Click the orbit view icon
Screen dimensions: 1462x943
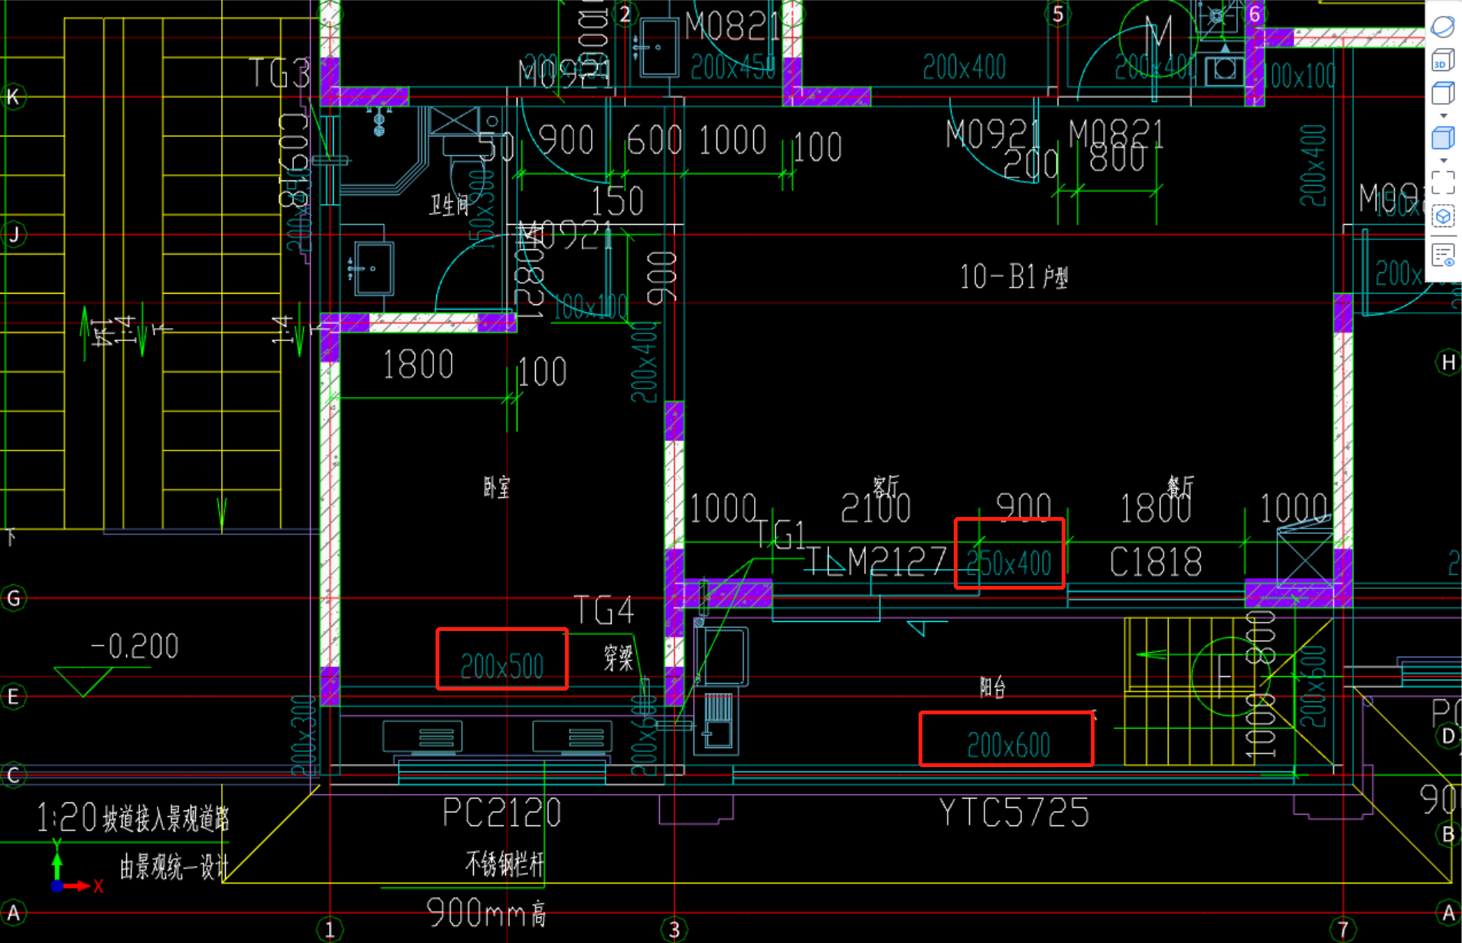tap(1443, 27)
